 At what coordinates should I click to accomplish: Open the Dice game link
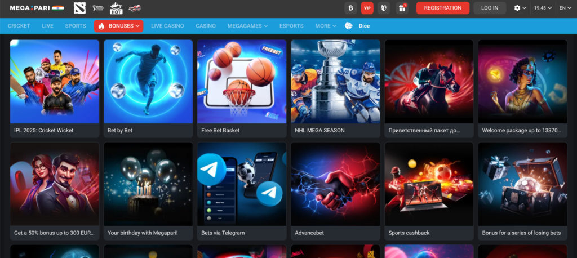click(365, 26)
